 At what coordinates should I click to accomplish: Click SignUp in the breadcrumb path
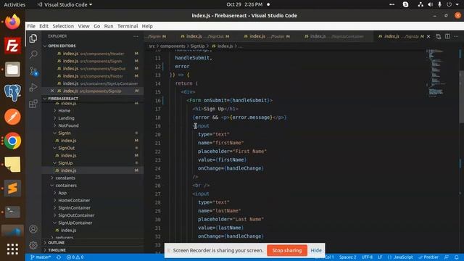pyautogui.click(x=197, y=46)
